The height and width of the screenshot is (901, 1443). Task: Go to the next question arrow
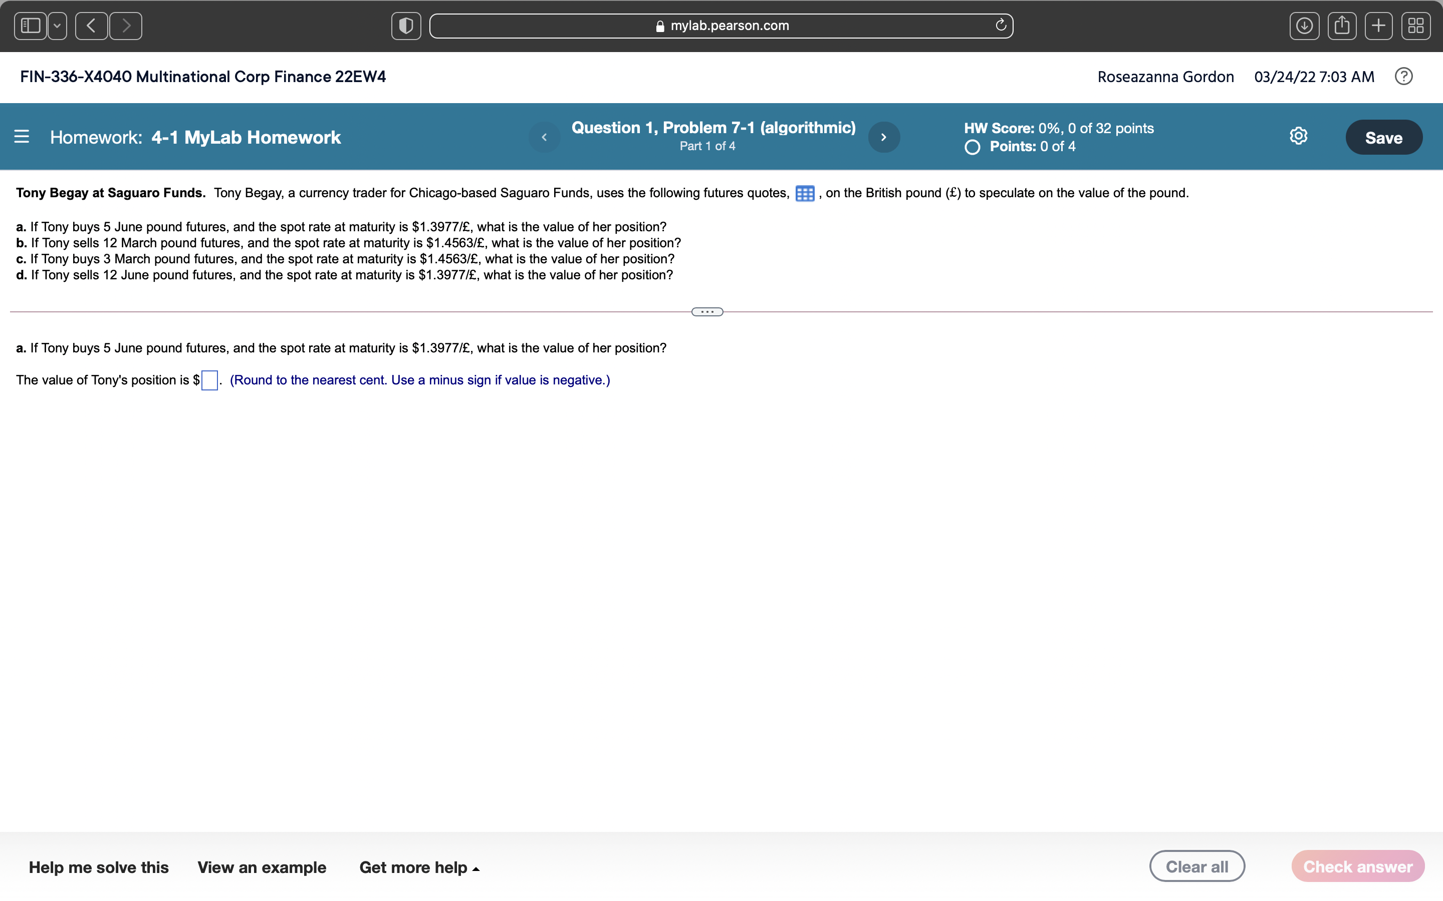(x=884, y=137)
